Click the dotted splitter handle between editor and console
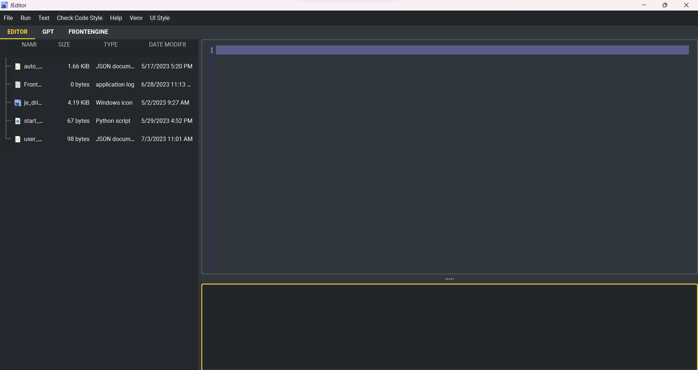This screenshot has height=370, width=698. (x=450, y=279)
